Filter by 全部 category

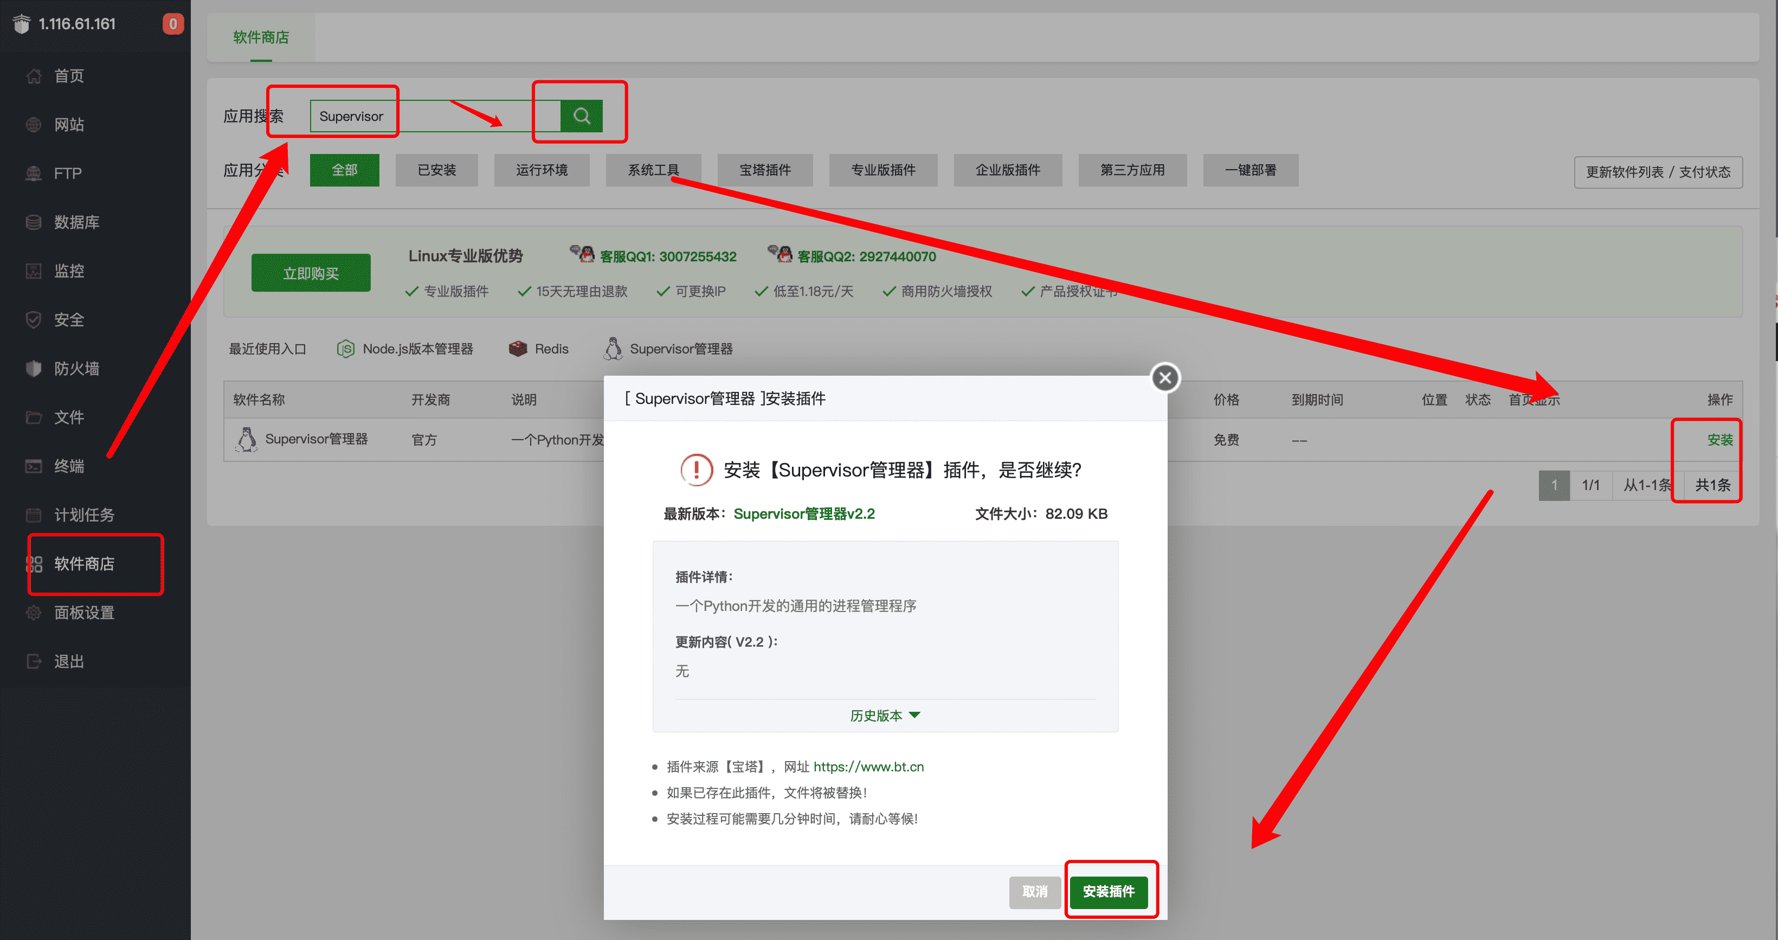coord(344,170)
